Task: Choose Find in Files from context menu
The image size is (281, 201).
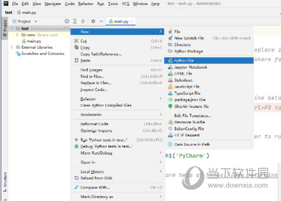Action: (x=118, y=77)
